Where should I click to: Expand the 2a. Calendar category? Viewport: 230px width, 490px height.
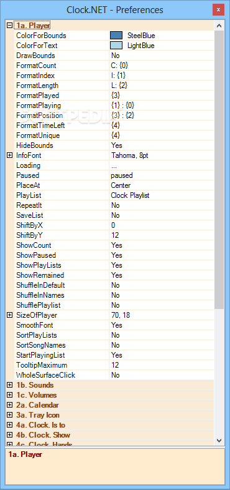coord(10,405)
